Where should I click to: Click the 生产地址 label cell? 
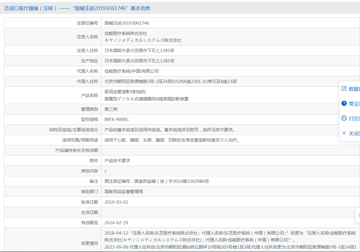pyautogui.click(x=53, y=61)
